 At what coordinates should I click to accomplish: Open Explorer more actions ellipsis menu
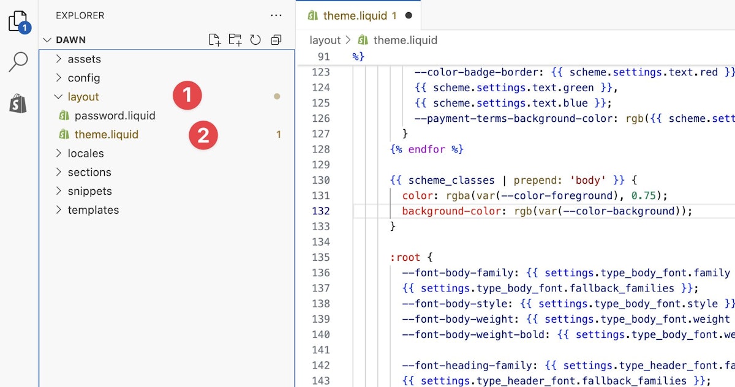point(276,15)
